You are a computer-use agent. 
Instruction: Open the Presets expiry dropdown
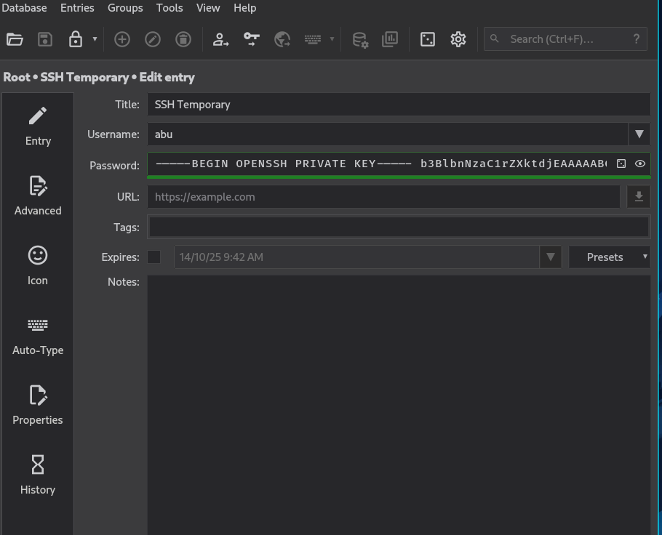609,257
